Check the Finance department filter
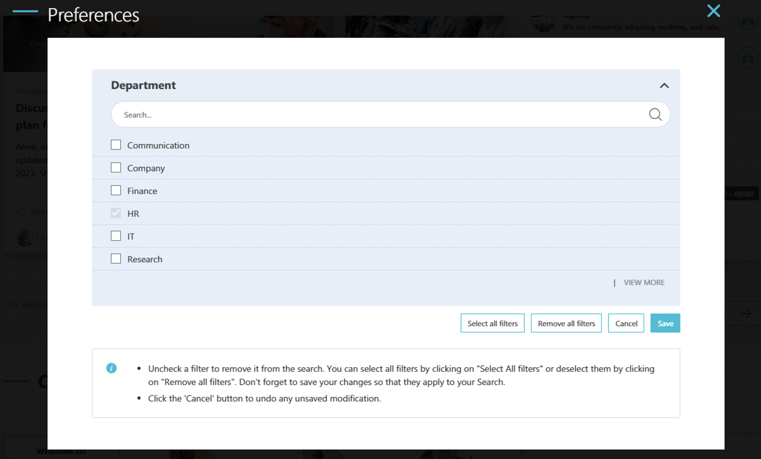The height and width of the screenshot is (459, 761). tap(116, 190)
